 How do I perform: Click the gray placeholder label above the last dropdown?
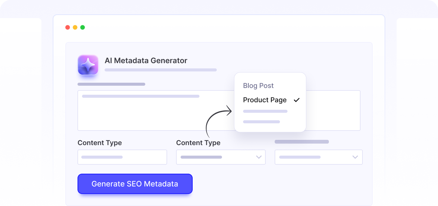(x=302, y=142)
